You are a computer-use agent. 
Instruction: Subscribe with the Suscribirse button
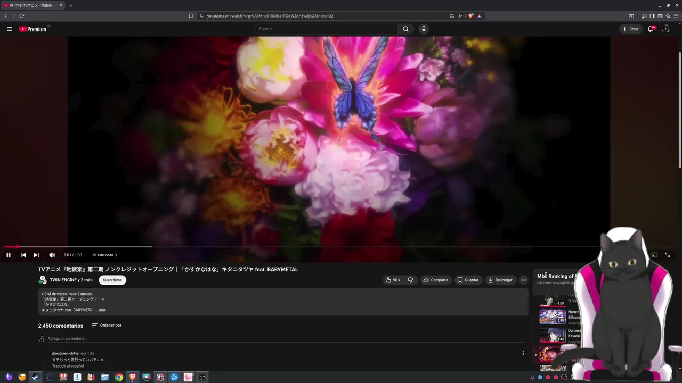tap(112, 280)
